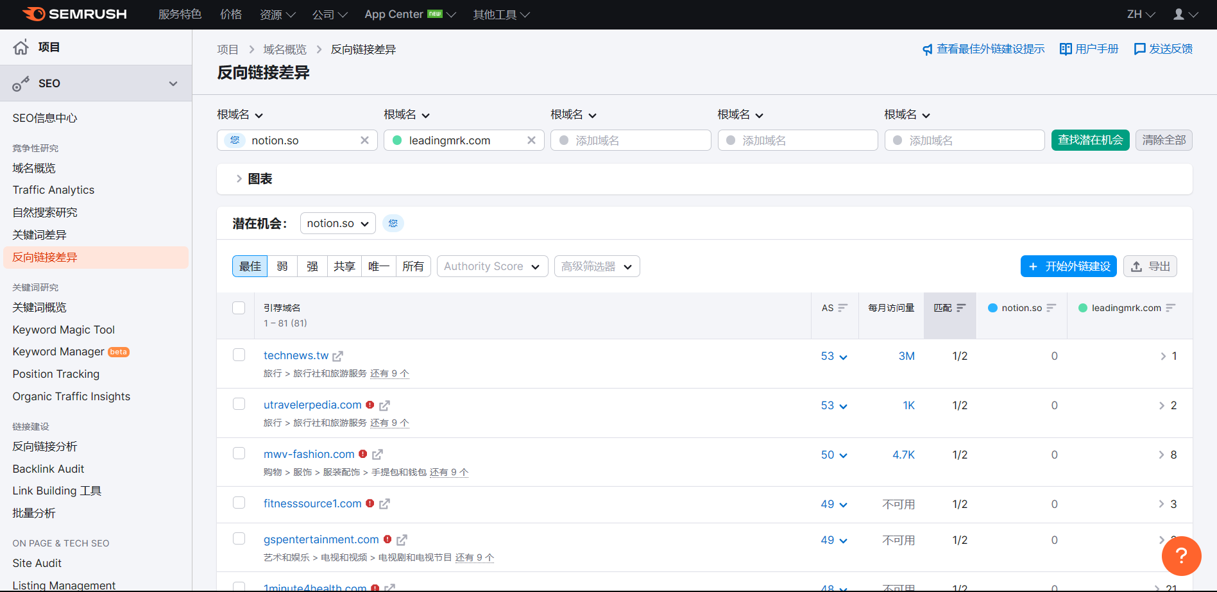Check the utravelerpedia.com row checkbox
The image size is (1217, 592).
(x=239, y=403)
